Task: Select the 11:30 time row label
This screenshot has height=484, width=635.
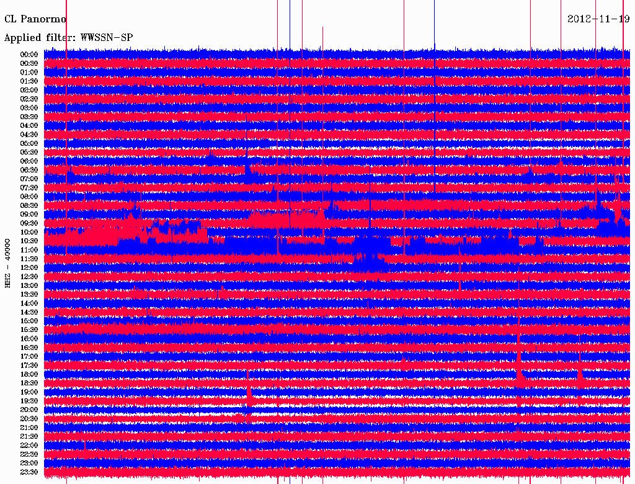Action: [x=29, y=259]
